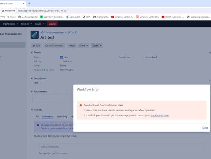The width and height of the screenshot is (211, 159).
Task: Open the Open status dropdown
Action: pos(97,46)
